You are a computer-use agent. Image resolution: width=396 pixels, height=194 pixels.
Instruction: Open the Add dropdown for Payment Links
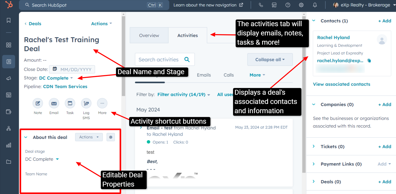[384, 164]
